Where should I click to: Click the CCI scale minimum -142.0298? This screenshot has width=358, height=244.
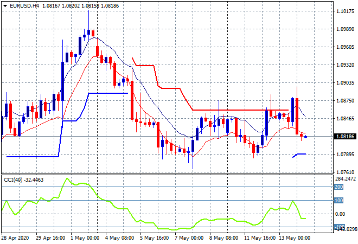coord(346,229)
